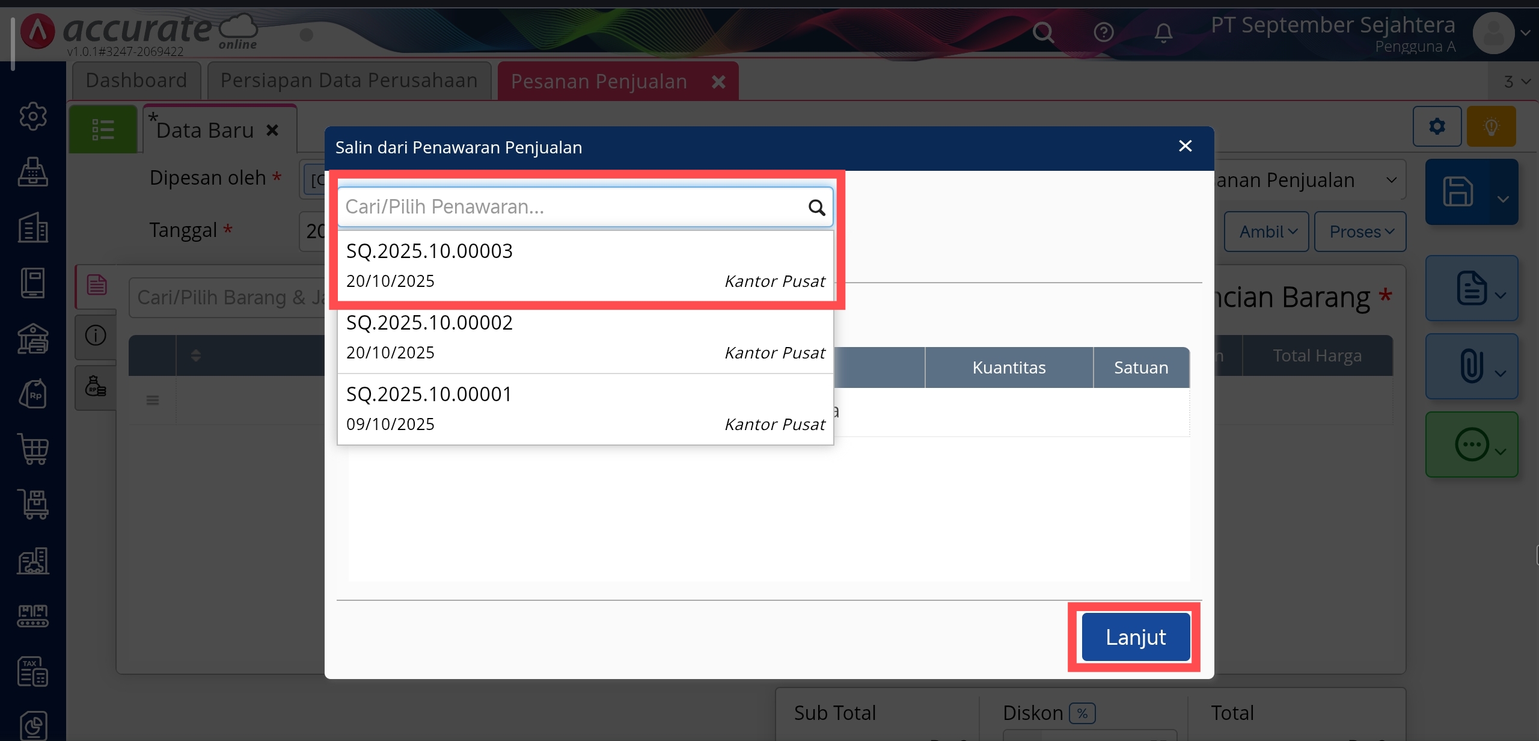This screenshot has width=1539, height=741.
Task: Switch to the Dashboard tab
Action: click(136, 81)
